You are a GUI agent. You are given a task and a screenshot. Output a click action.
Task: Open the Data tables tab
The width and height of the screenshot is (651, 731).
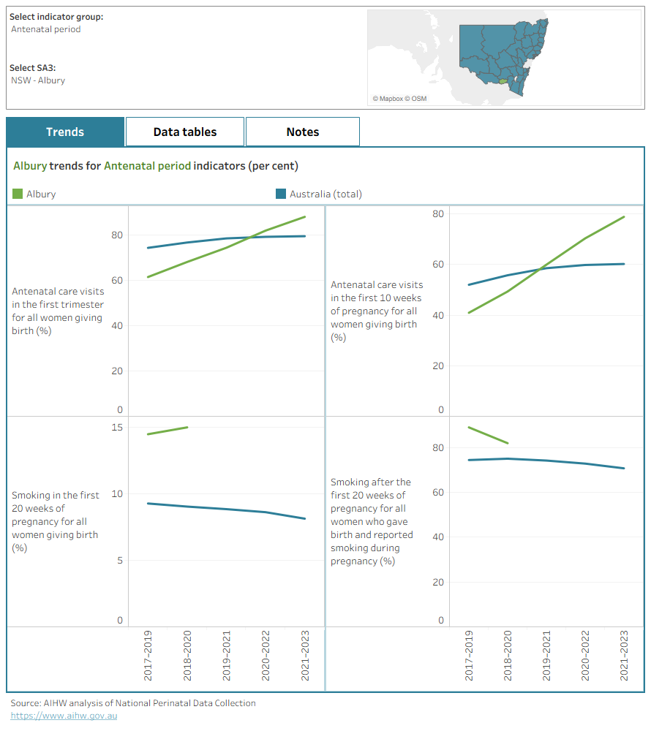tap(185, 132)
